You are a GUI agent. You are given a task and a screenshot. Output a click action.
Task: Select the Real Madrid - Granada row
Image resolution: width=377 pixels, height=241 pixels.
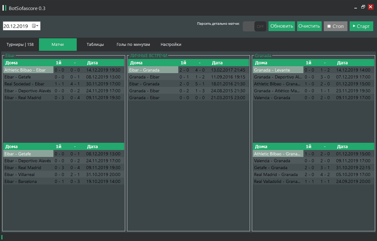point(278,174)
